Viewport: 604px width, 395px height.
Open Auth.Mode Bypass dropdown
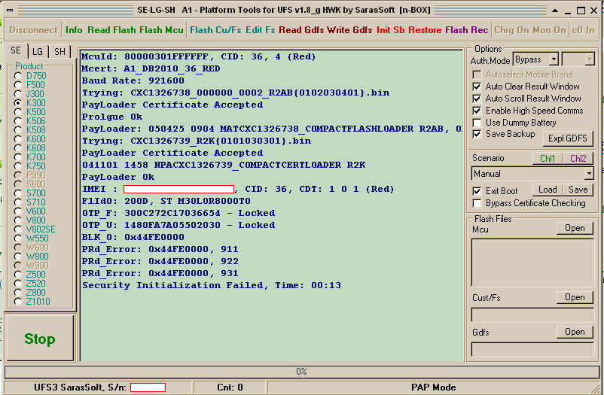(554, 59)
